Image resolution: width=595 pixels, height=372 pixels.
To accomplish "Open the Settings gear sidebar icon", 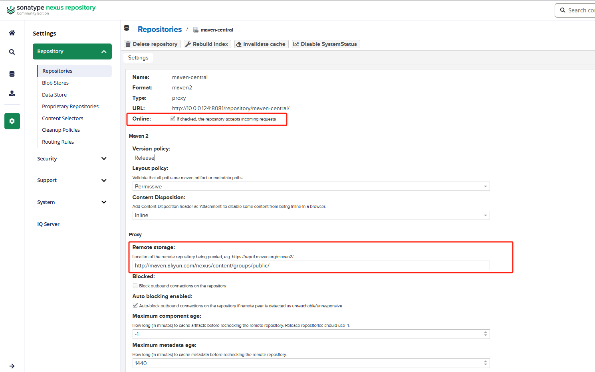I will [12, 121].
